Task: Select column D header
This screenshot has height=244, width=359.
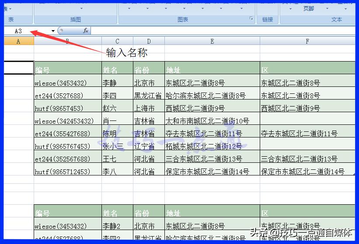Action: 149,41
